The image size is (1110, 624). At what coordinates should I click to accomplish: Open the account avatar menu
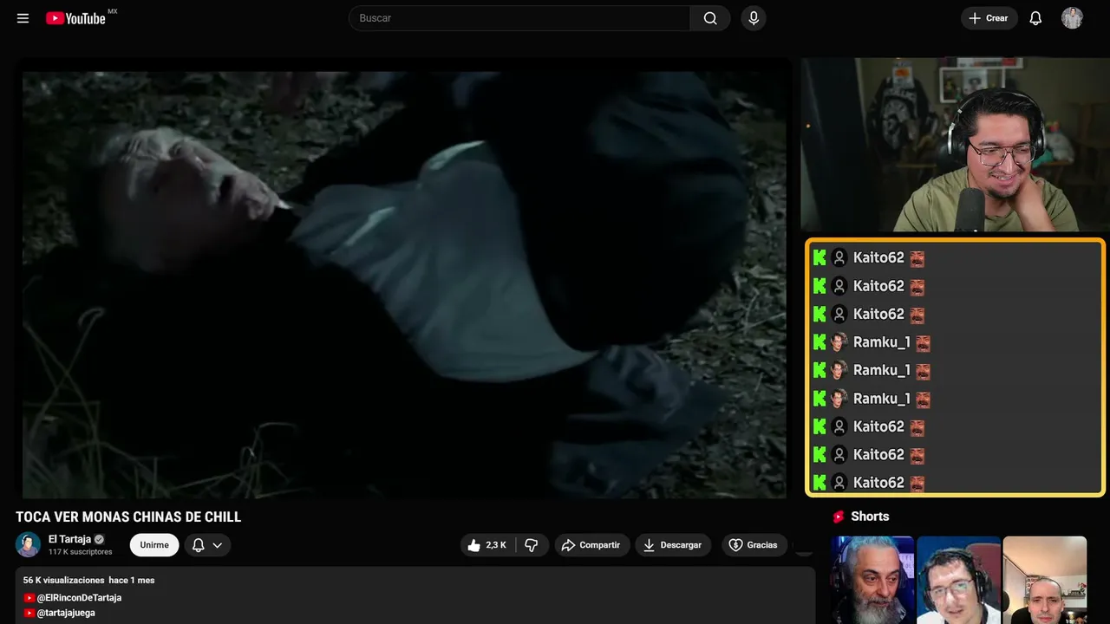click(1073, 18)
